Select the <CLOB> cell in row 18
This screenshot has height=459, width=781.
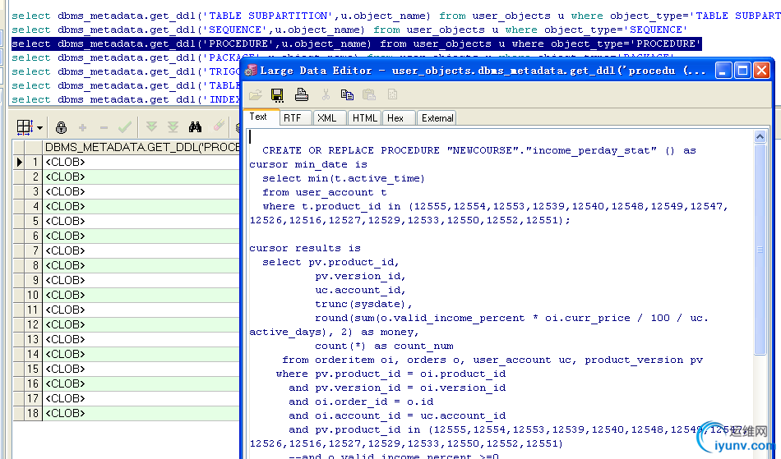pos(141,413)
